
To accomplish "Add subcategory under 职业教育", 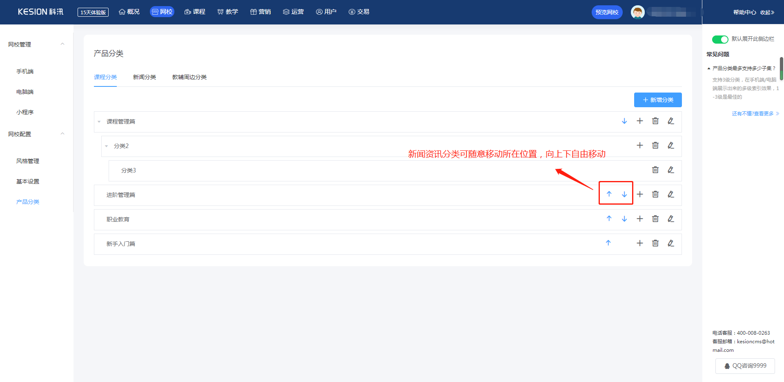I will [639, 219].
